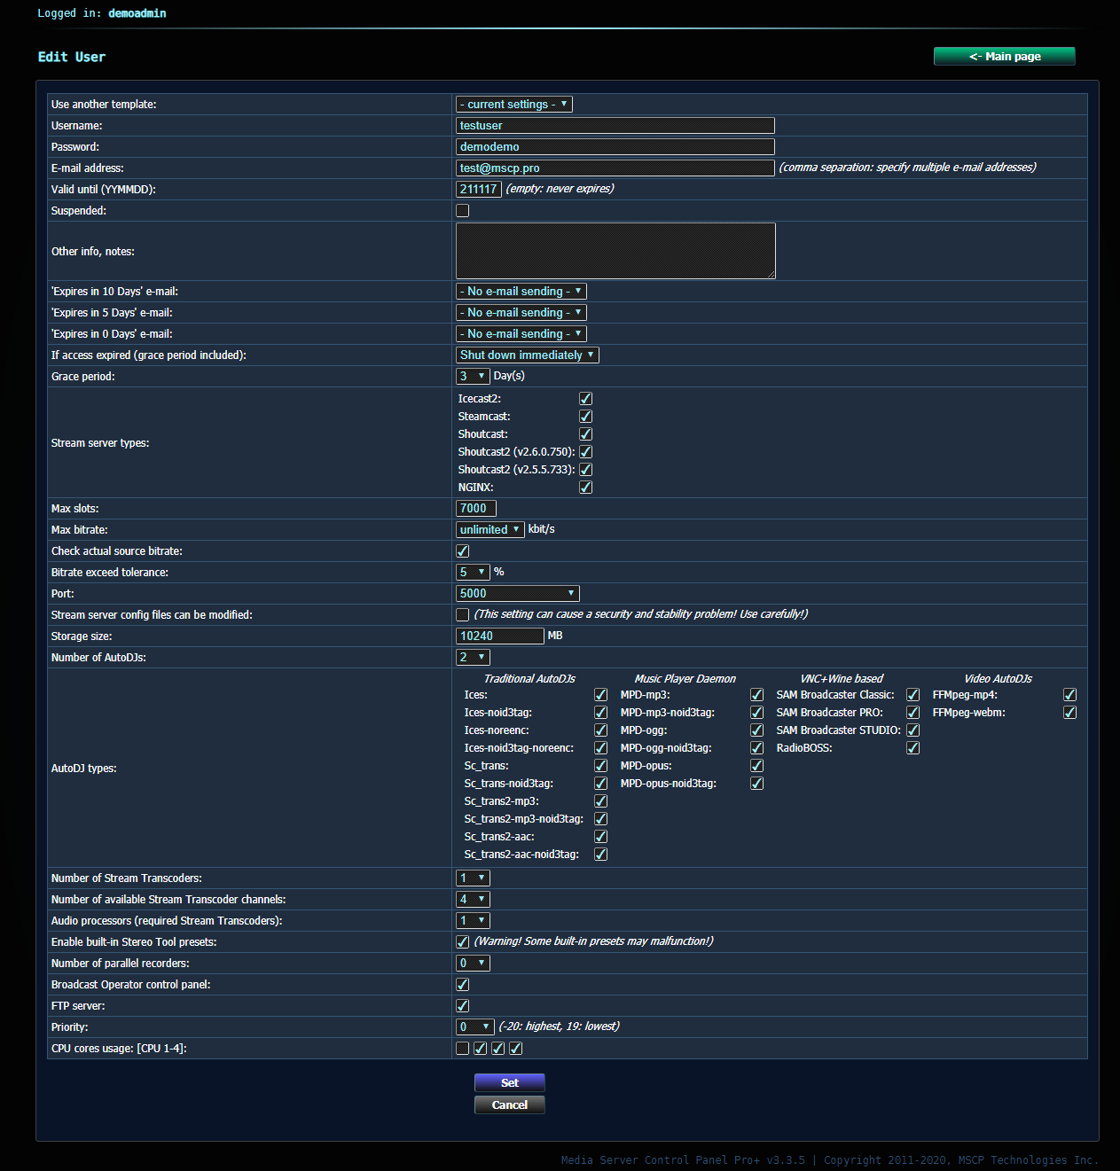Uncheck the Shoutcast stream server type
1120x1171 pixels.
pos(585,433)
